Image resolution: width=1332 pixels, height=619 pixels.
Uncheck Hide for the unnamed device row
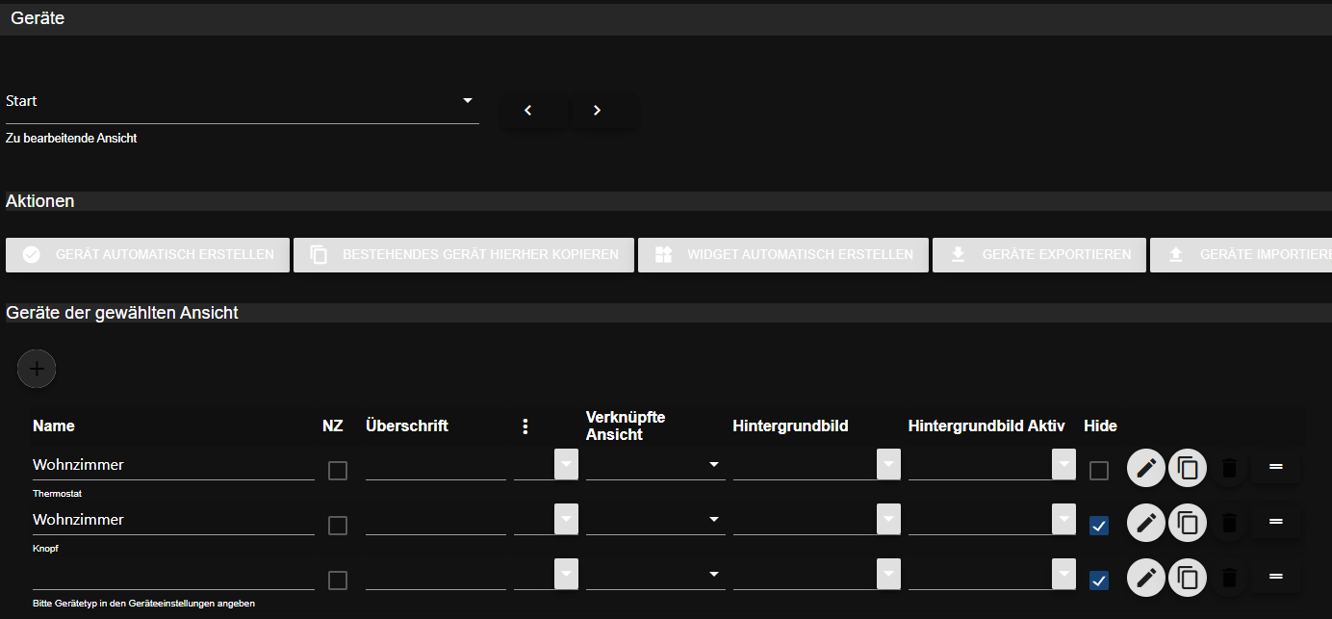coord(1099,580)
